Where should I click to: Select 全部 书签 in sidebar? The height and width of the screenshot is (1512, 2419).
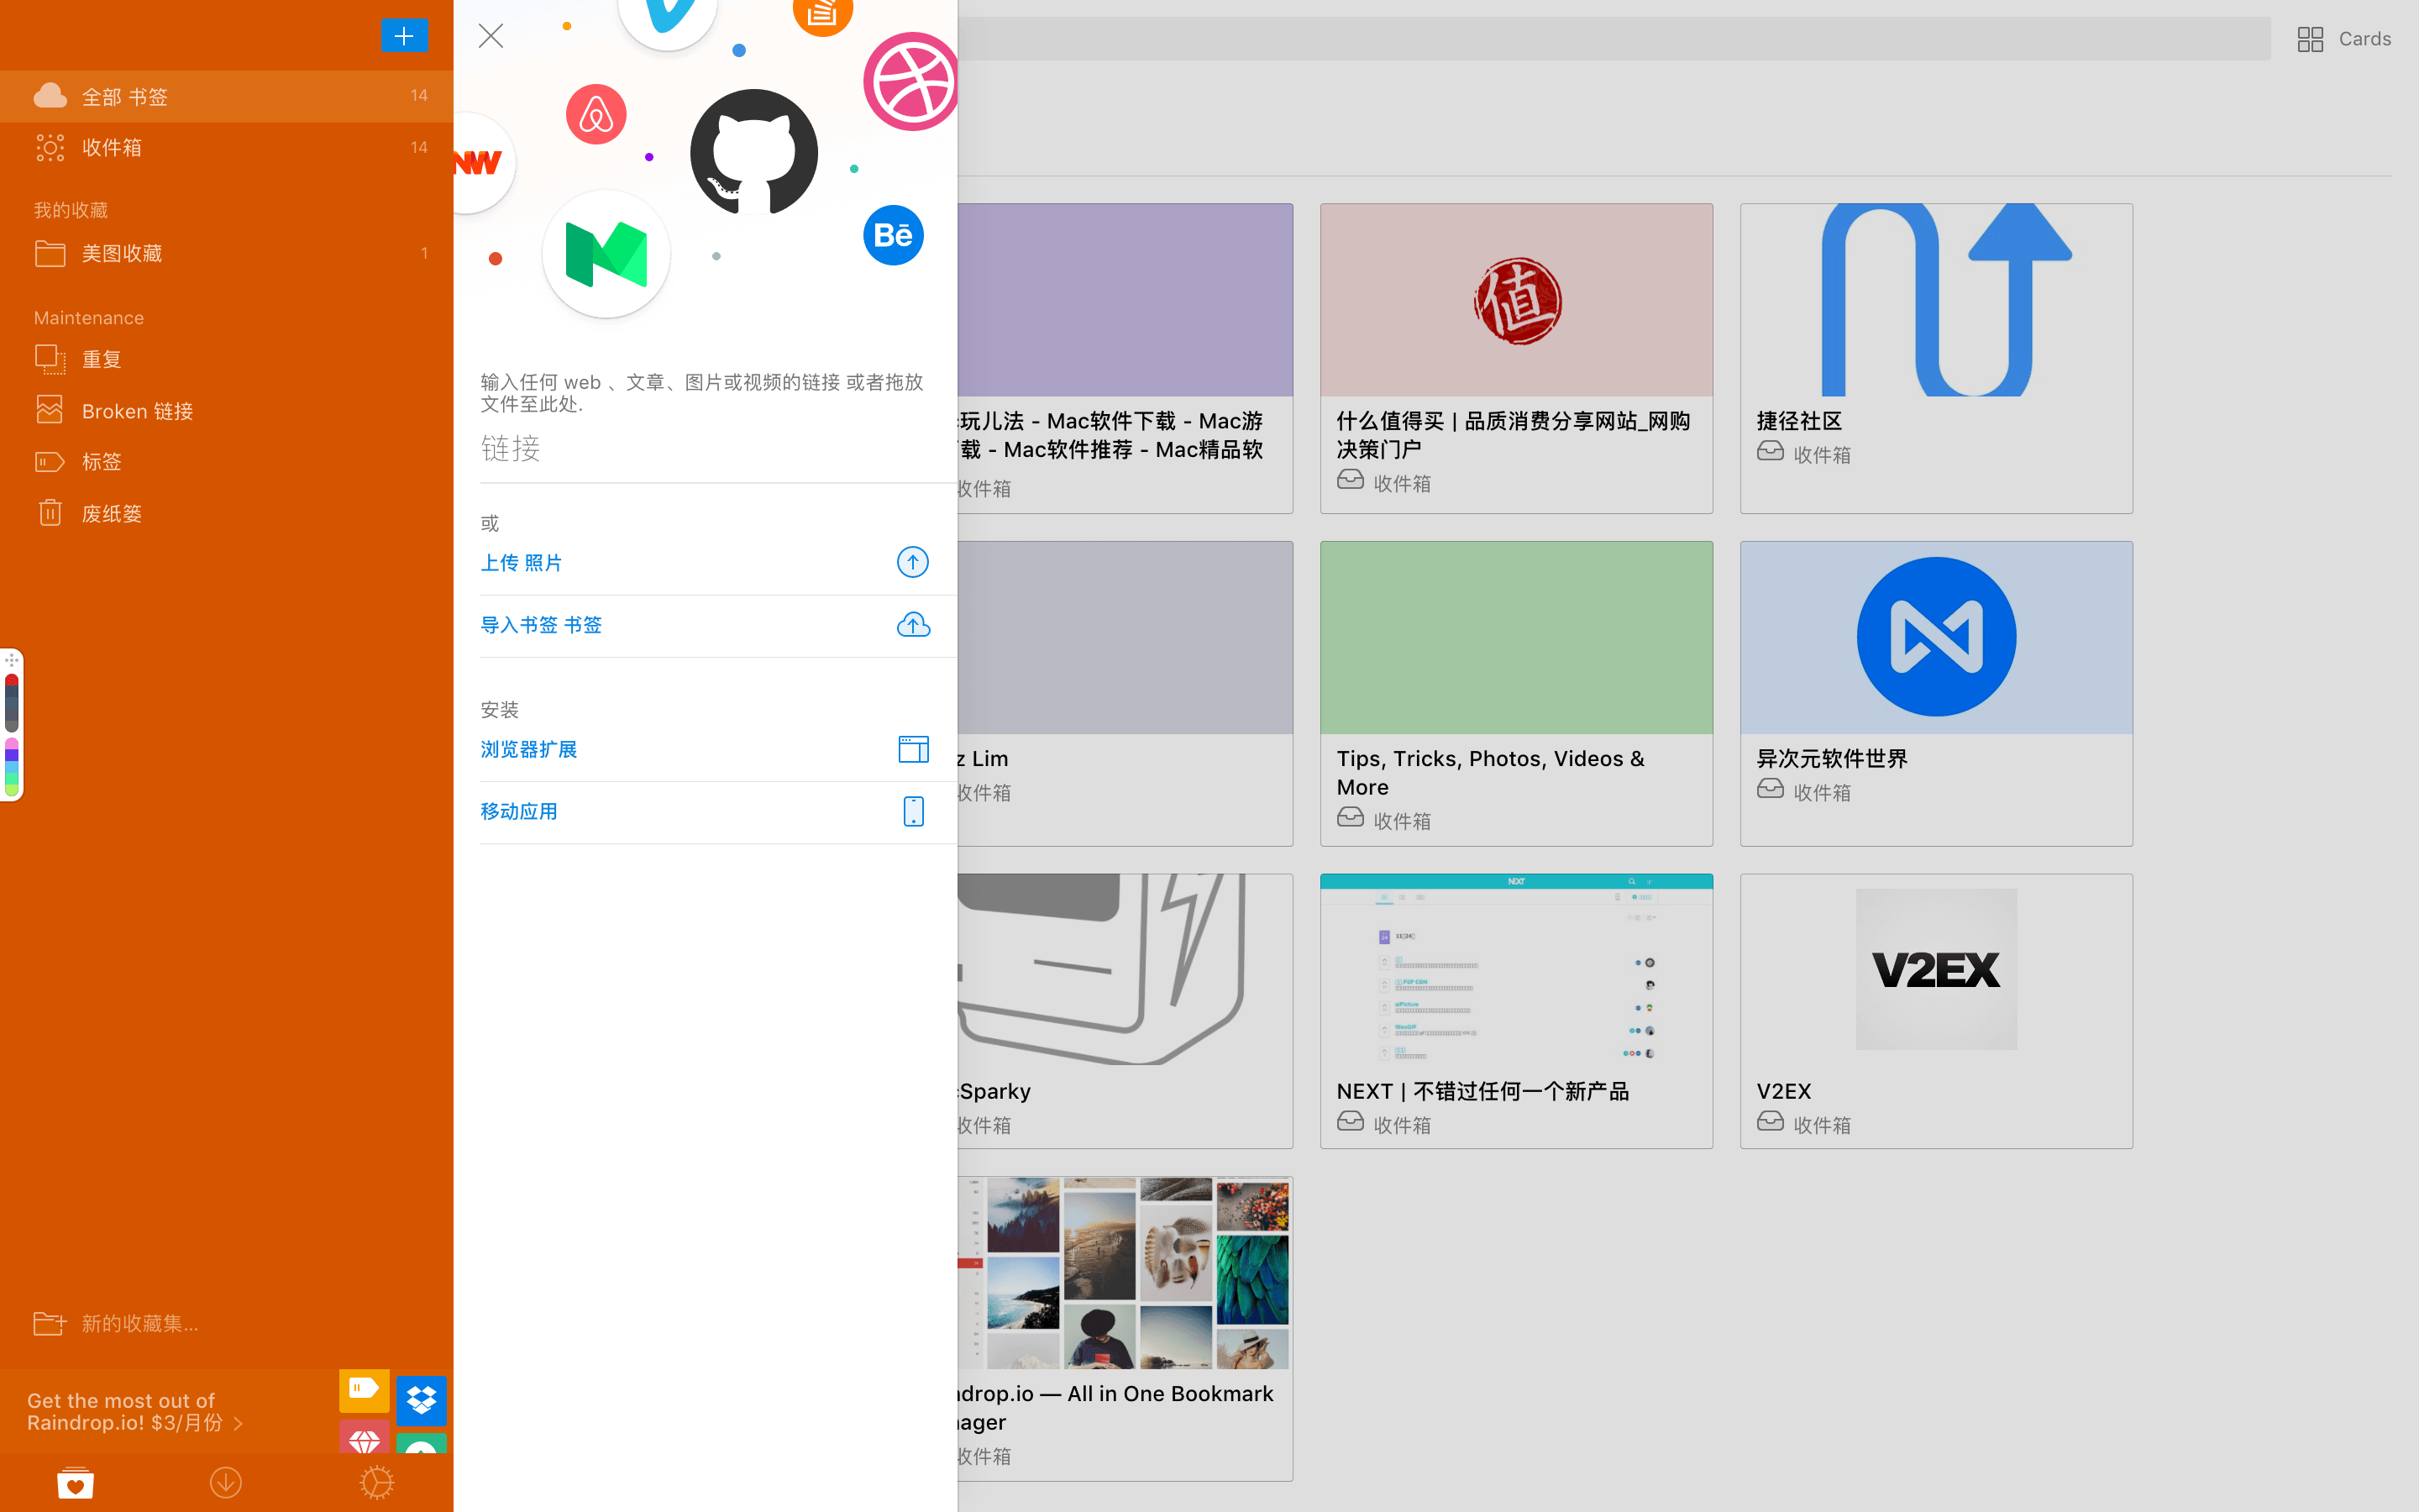[227, 96]
